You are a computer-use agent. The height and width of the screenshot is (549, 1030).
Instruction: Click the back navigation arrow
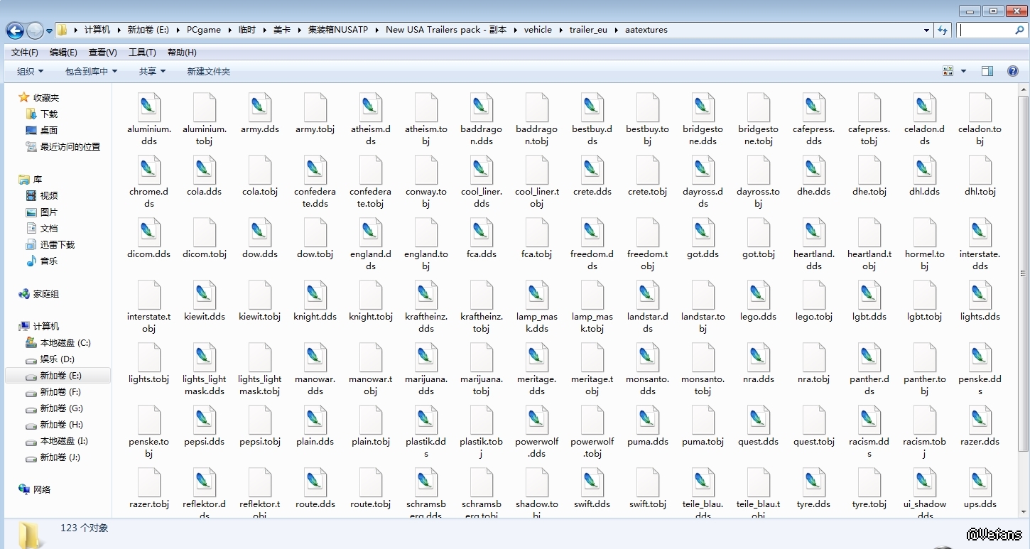click(15, 31)
